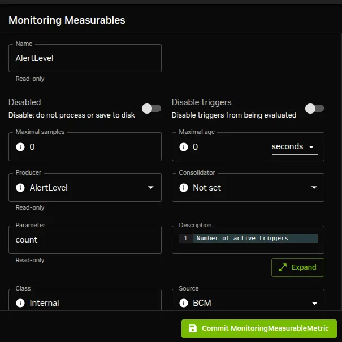This screenshot has height=342, width=342.
Task: Click text 'Disable triggers from being evaluated'
Action: coord(234,115)
